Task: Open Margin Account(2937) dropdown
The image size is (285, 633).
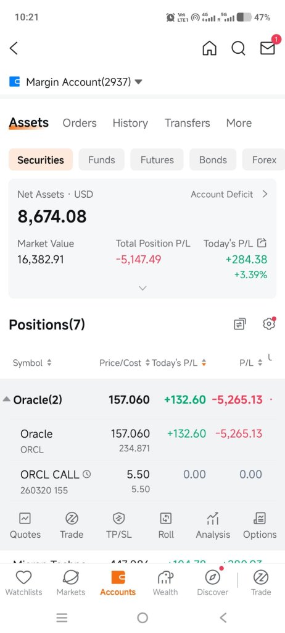Action: 76,82
